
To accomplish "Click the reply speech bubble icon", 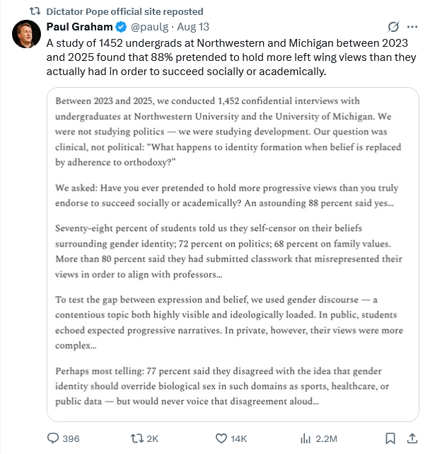I will 52,438.
